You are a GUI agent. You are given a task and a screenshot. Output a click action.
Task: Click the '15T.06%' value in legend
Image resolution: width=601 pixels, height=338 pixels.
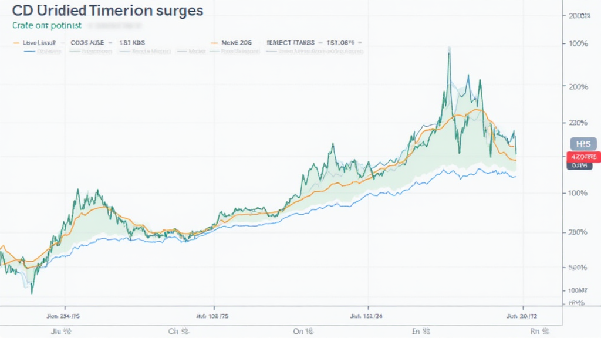point(339,43)
